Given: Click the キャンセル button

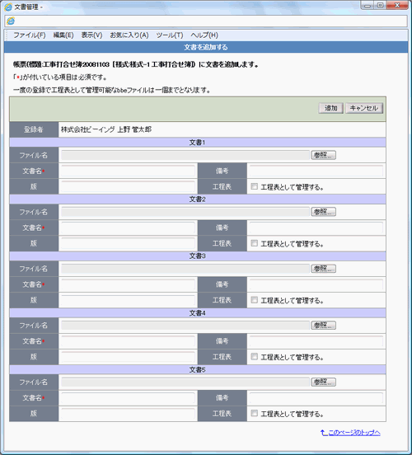Looking at the screenshot, I should click(x=364, y=108).
